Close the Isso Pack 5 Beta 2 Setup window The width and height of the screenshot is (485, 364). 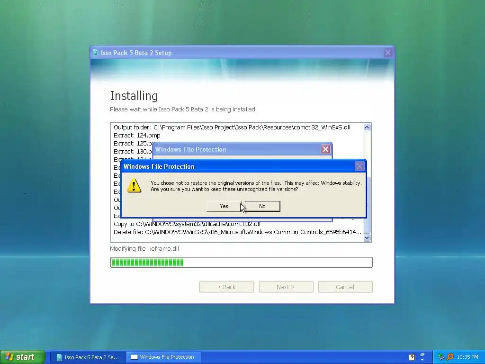[388, 52]
